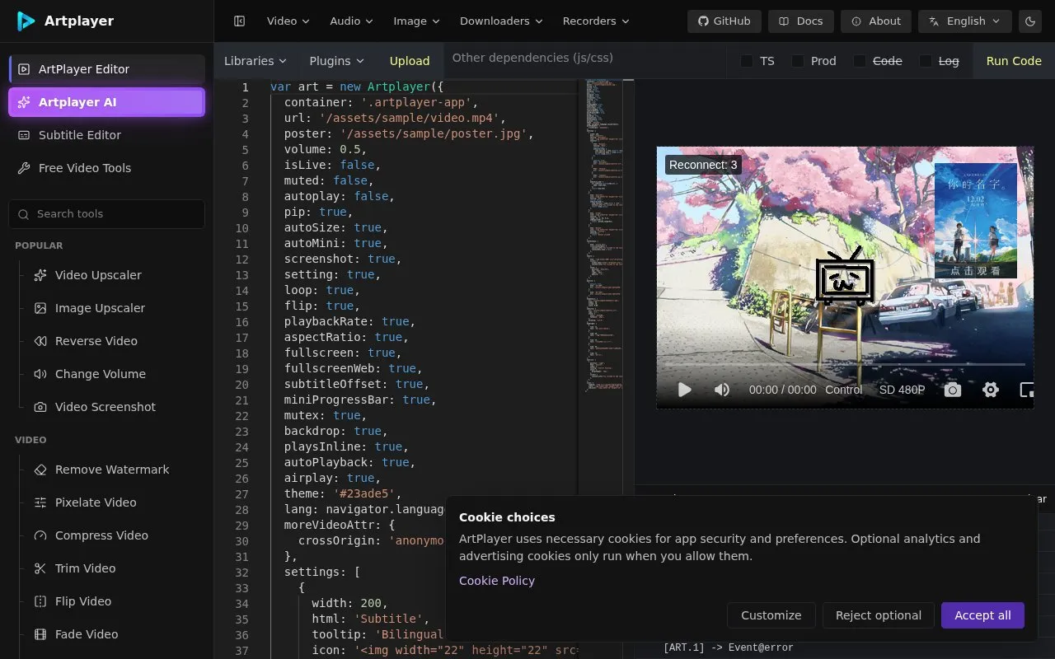Image resolution: width=1055 pixels, height=659 pixels.
Task: Toggle the Code checkbox
Action: 860,61
